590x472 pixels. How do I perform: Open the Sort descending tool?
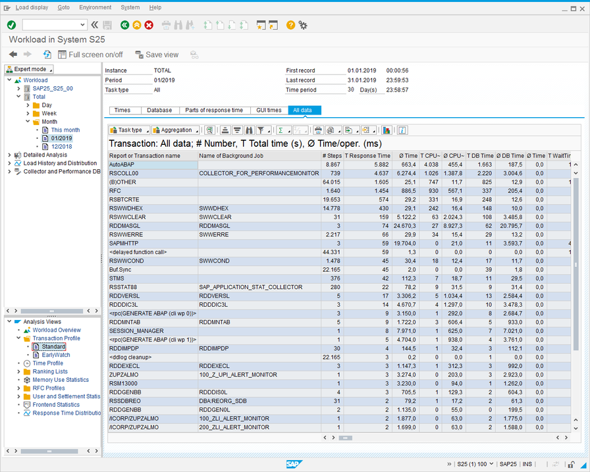pyautogui.click(x=237, y=130)
